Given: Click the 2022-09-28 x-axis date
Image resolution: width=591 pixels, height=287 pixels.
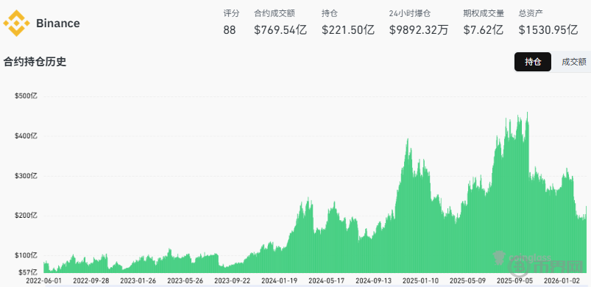Looking at the screenshot, I should coord(91,280).
